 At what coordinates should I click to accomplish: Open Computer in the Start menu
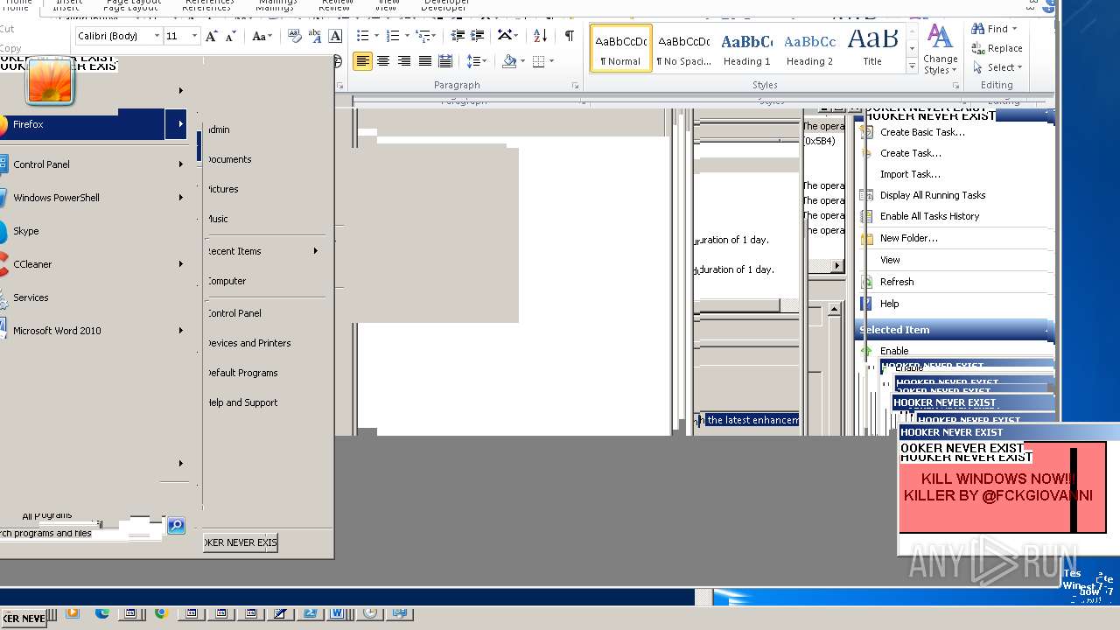click(227, 281)
